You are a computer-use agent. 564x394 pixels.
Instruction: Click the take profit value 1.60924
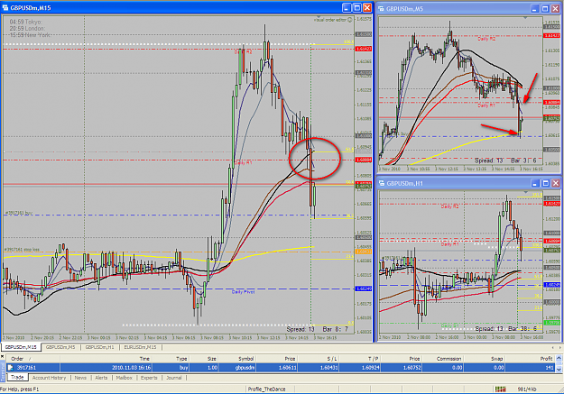(x=369, y=368)
